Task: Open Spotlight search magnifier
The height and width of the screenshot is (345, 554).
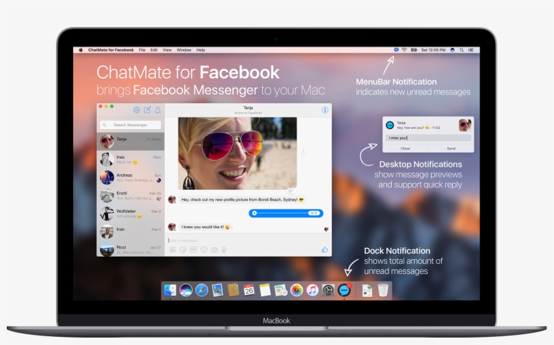Action: pos(461,50)
